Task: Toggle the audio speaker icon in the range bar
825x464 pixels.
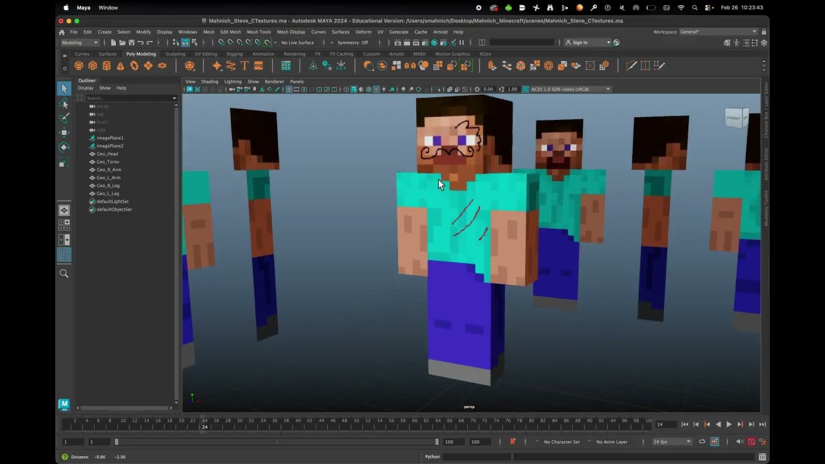Action: coord(739,441)
